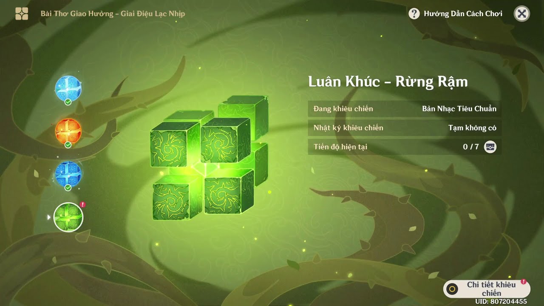Click the green checkmark under the ice orb

68,102
